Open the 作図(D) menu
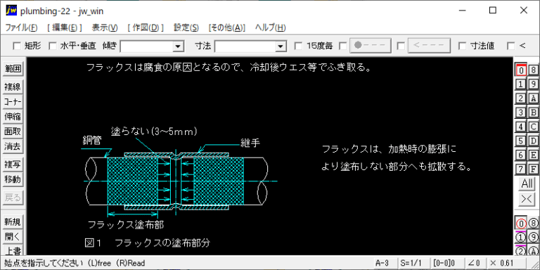 146,28
